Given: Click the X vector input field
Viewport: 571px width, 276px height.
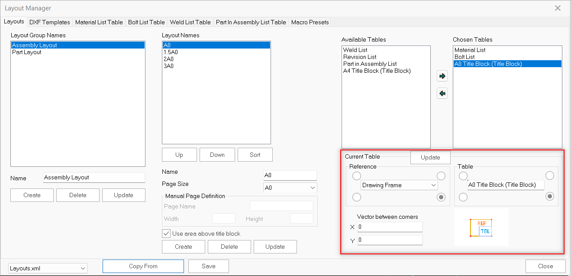Looking at the screenshot, I should [390, 227].
